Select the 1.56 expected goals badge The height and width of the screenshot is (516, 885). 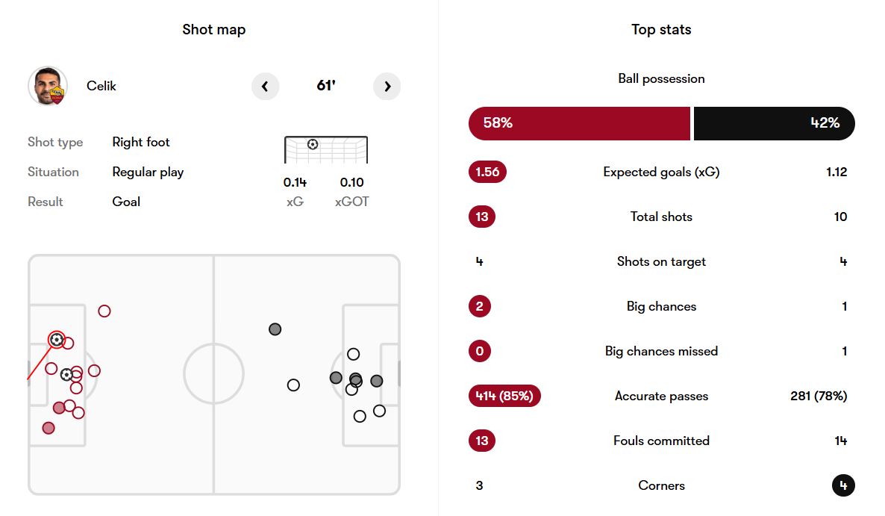point(487,172)
